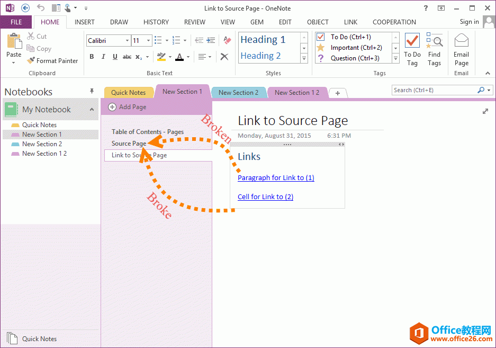This screenshot has width=496, height=348.
Task: Click the clear formatting eraser icon
Action: pos(228,41)
